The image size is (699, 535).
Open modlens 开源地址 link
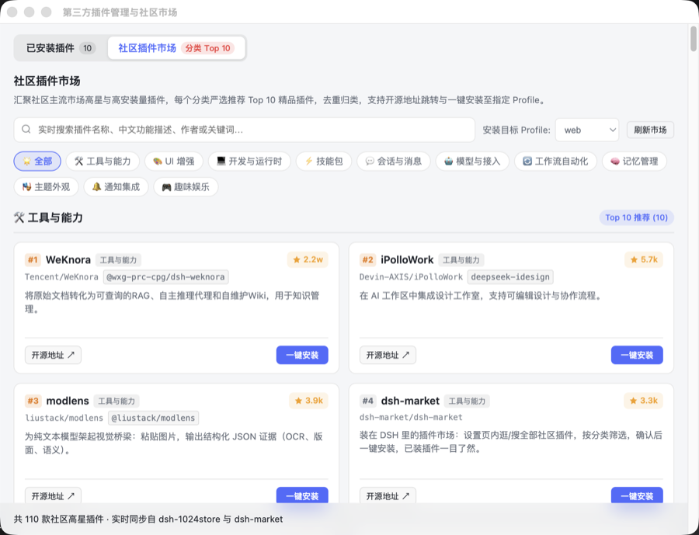click(x=53, y=495)
